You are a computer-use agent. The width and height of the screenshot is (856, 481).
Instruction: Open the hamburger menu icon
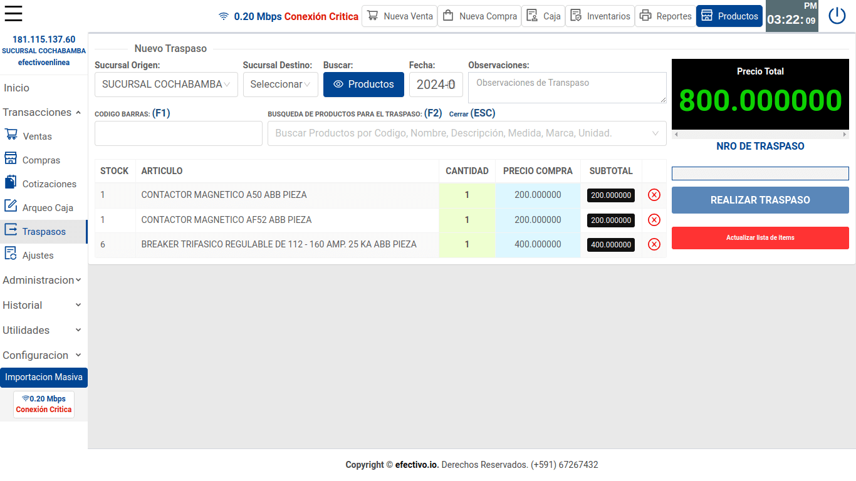(13, 14)
